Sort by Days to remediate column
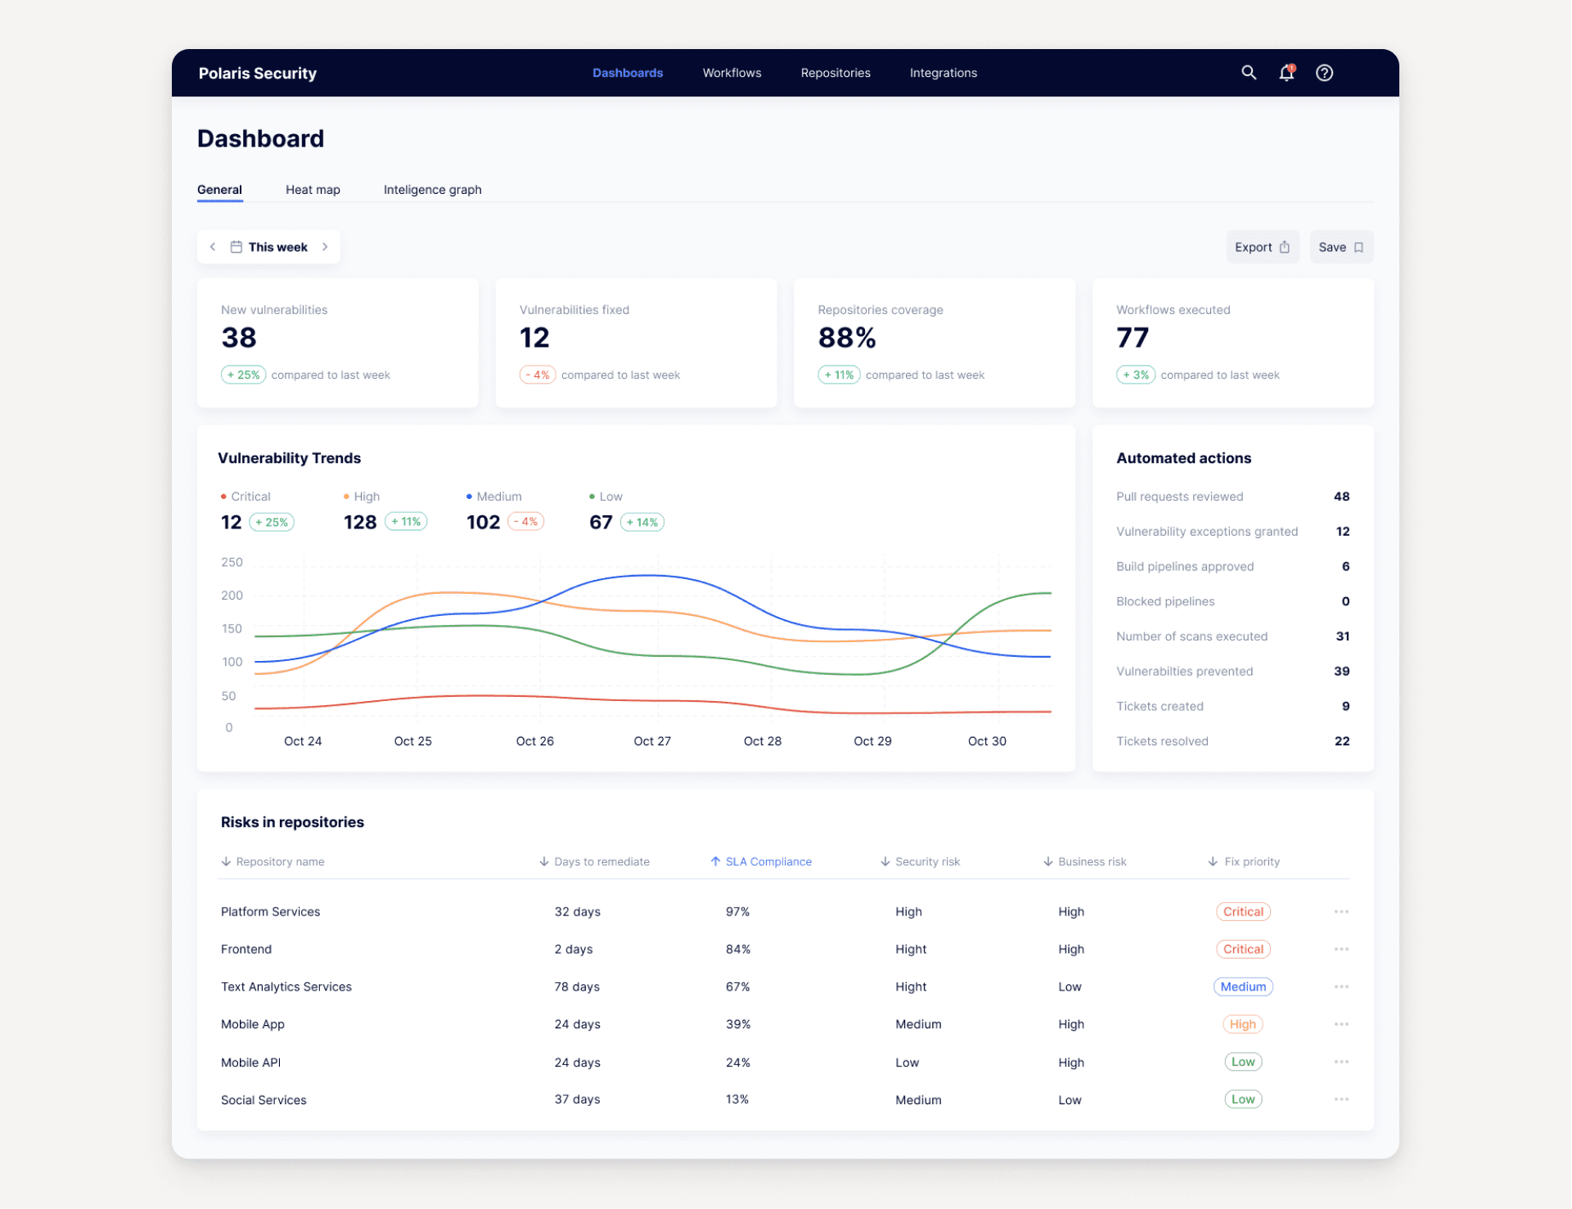This screenshot has width=1572, height=1209. point(594,861)
